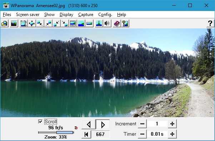The height and width of the screenshot is (141, 215).
Task: Open the Help menu
Action: [121, 15]
